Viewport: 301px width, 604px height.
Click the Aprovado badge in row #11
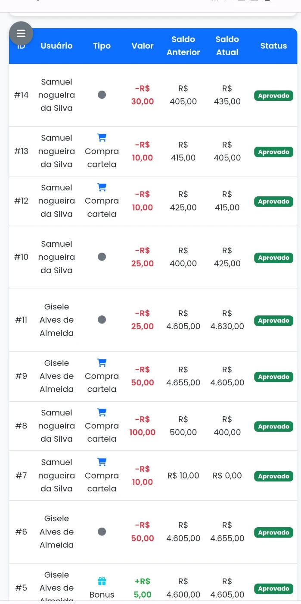tap(273, 321)
